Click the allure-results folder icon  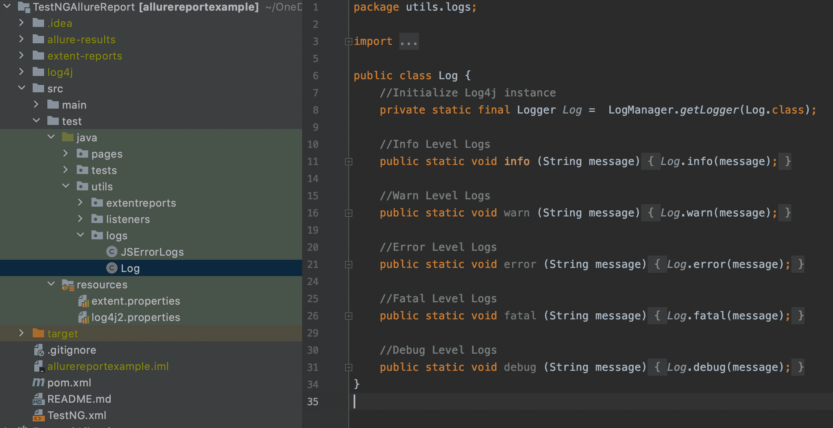coord(38,39)
